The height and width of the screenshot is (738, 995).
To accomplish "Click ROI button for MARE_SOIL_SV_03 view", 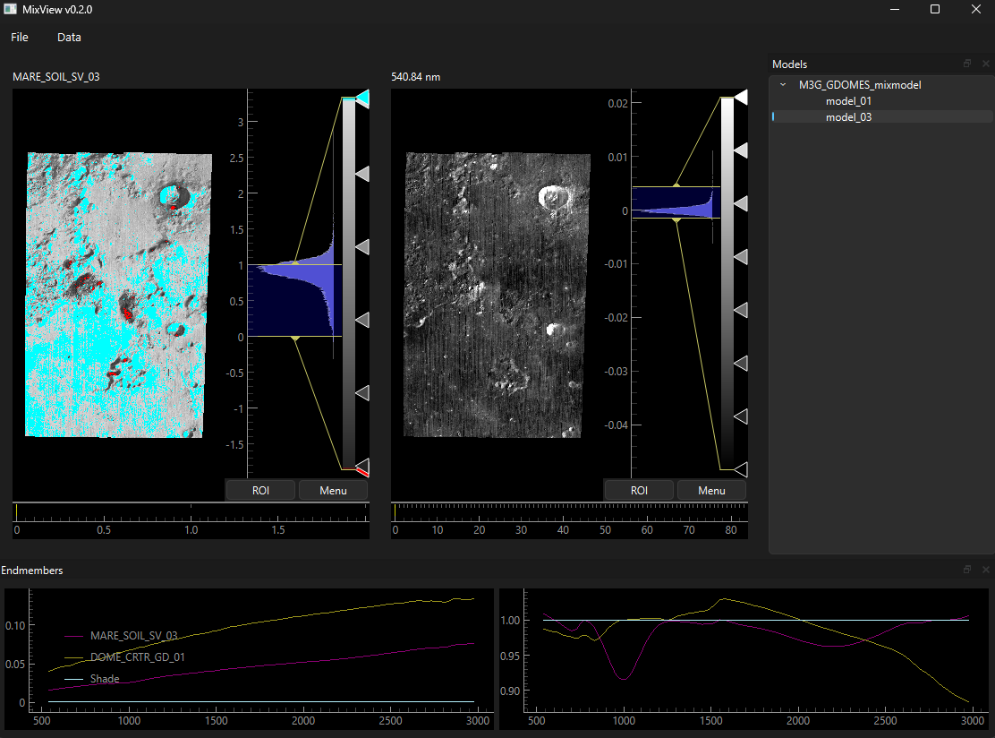I will pos(260,490).
